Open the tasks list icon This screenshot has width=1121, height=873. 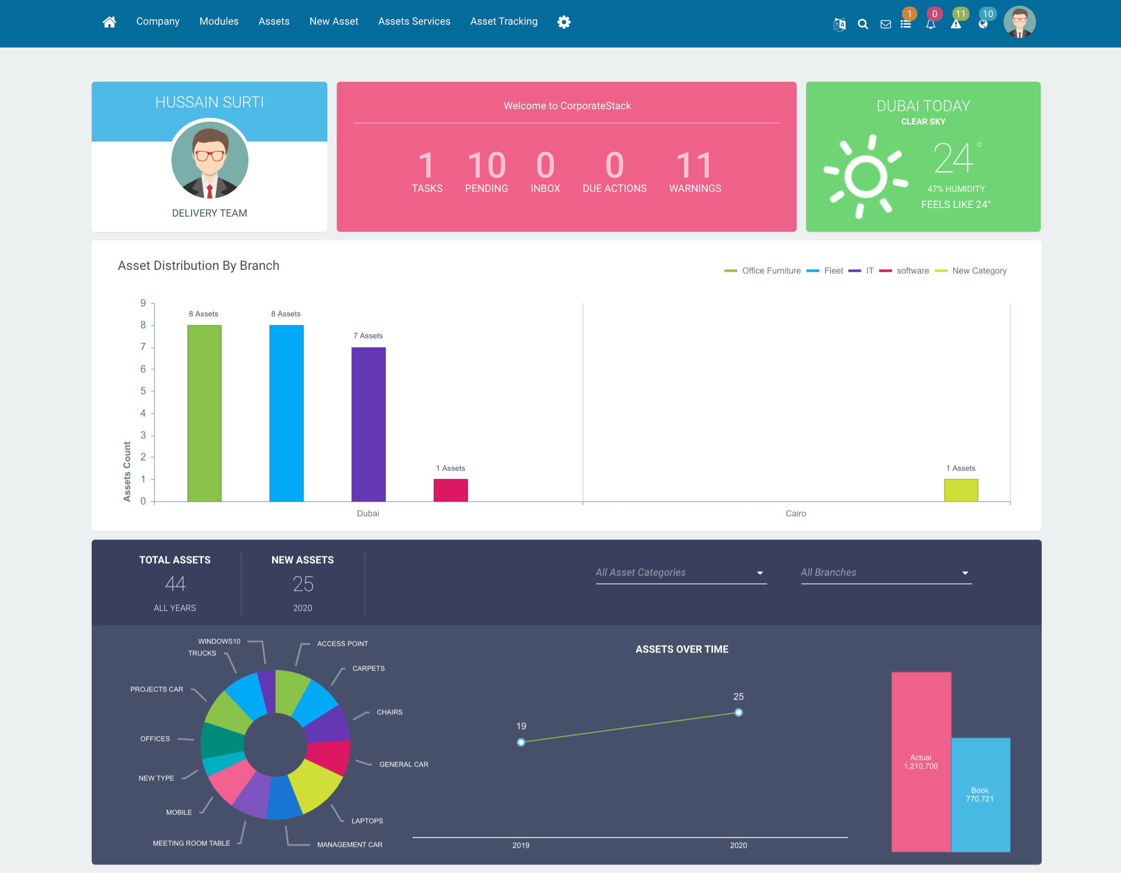pos(906,24)
